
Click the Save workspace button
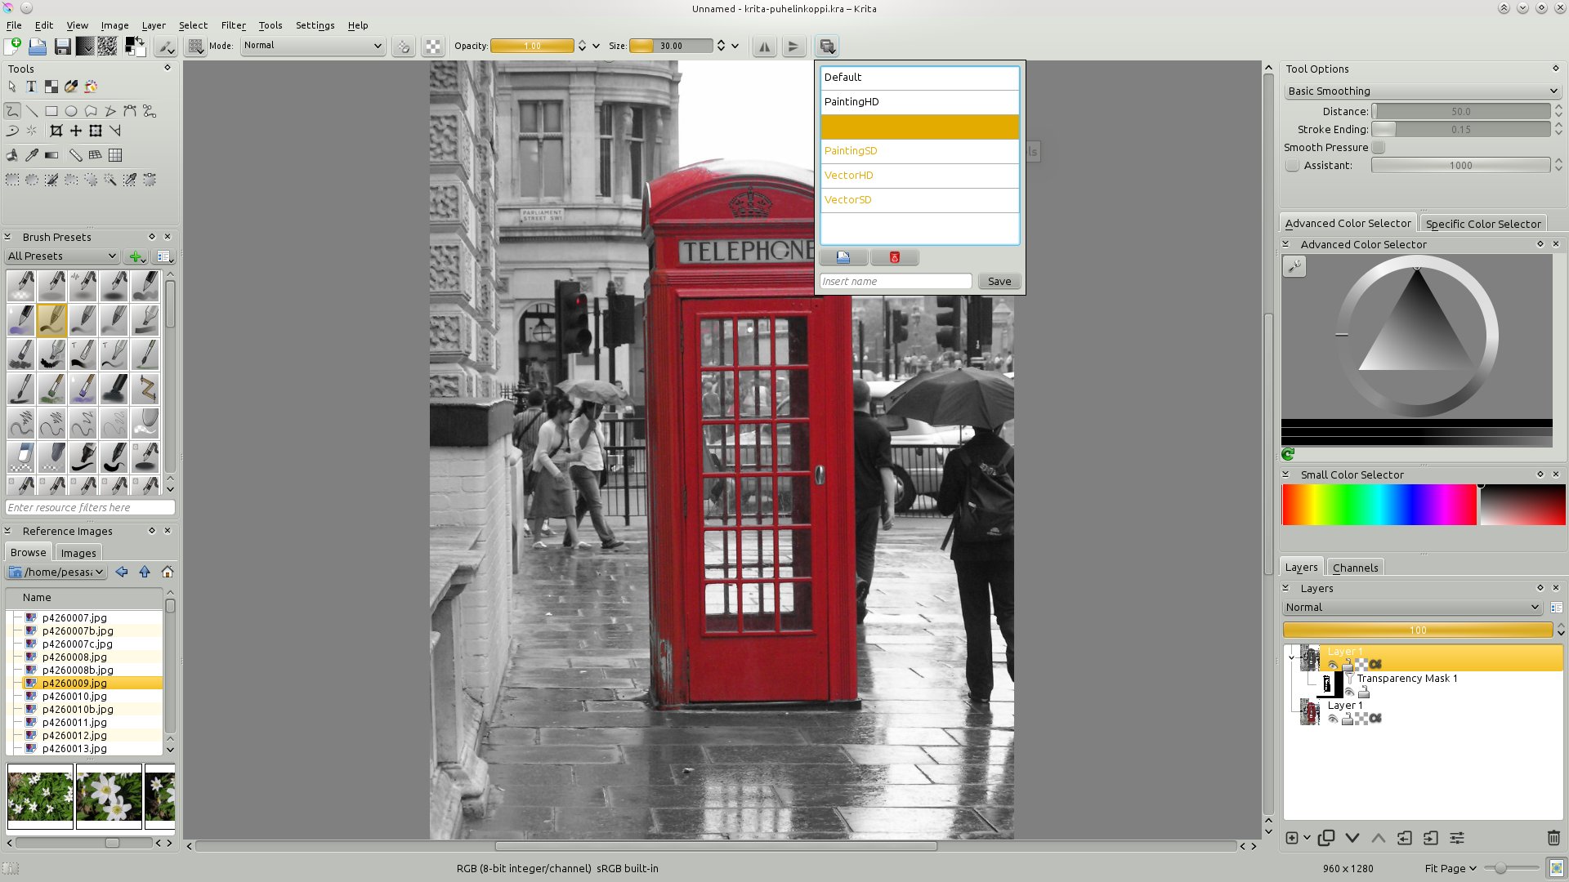click(x=999, y=282)
